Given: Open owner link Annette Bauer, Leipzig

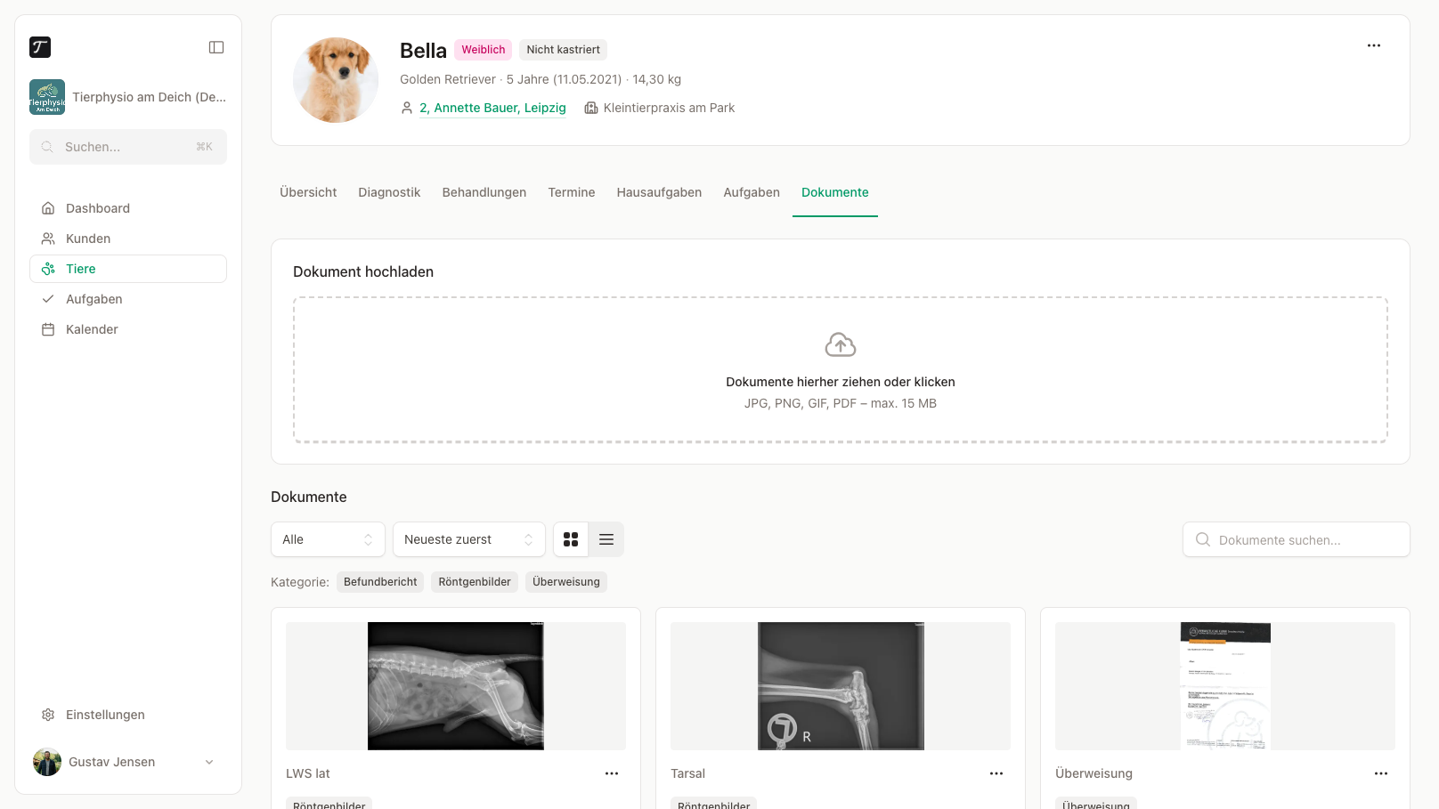Looking at the screenshot, I should point(492,108).
